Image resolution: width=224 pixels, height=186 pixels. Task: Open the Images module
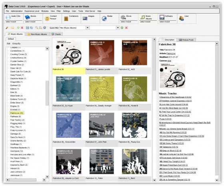(x=90, y=18)
